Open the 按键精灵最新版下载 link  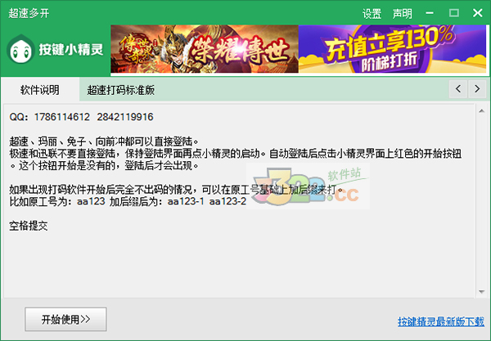[x=440, y=321]
